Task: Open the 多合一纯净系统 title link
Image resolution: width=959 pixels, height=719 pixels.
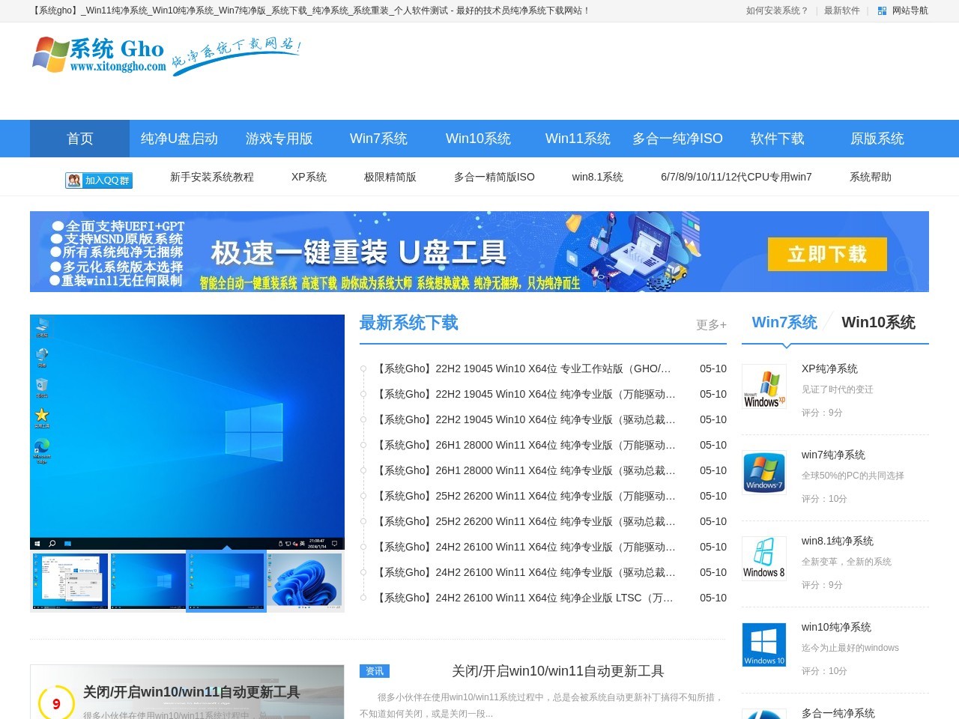Action: click(x=838, y=713)
